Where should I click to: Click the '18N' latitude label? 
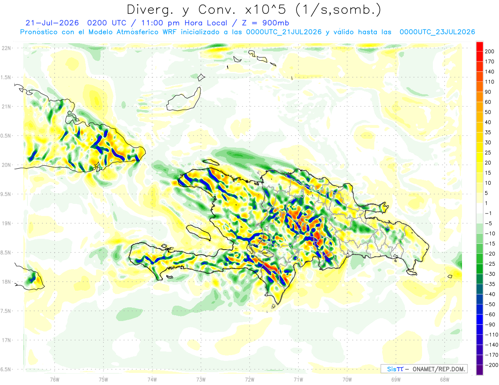pos(6,282)
